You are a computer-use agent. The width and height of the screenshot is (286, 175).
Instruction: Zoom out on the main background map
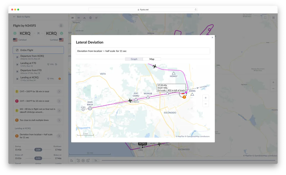coord(273,89)
